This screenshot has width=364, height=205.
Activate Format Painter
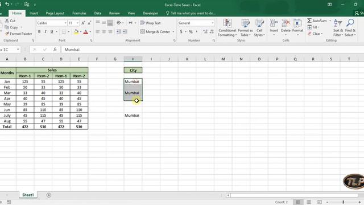click(19, 34)
